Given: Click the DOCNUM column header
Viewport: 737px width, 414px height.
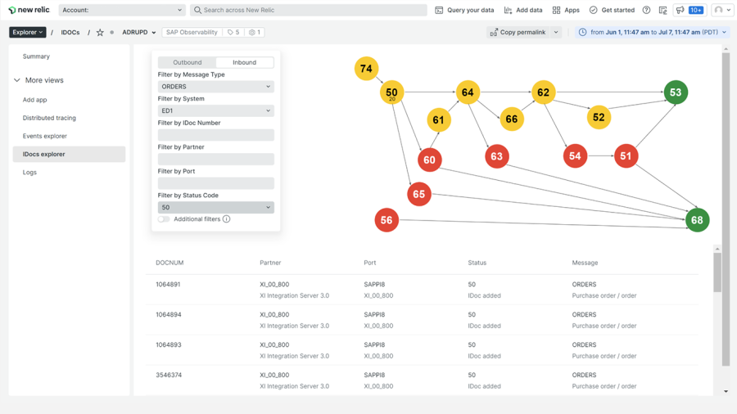Looking at the screenshot, I should [170, 263].
